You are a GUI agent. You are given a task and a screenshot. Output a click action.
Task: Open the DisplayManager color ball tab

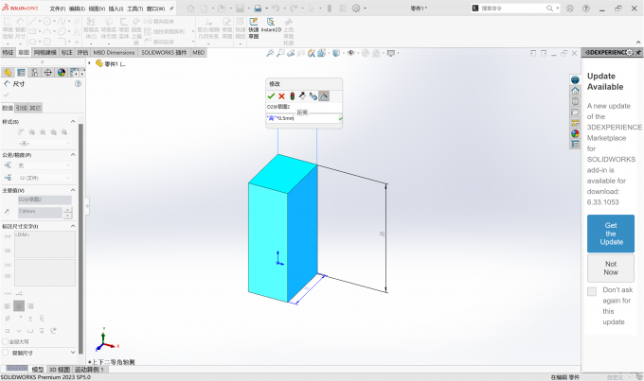[62, 73]
